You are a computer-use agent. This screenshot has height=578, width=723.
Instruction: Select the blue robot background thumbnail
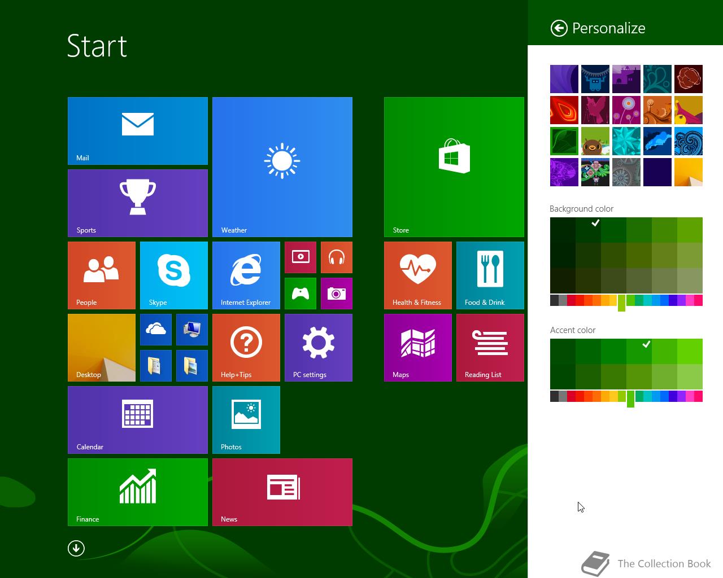[595, 79]
